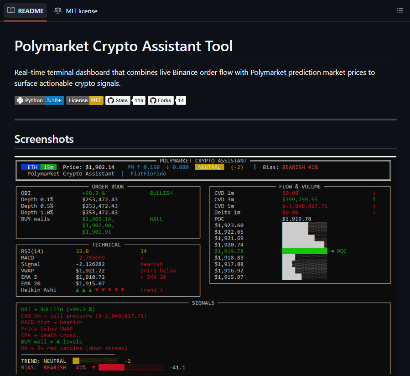Viewport: 410px width, 376px height.
Task: Click the 'price below' text
Action: (158, 271)
